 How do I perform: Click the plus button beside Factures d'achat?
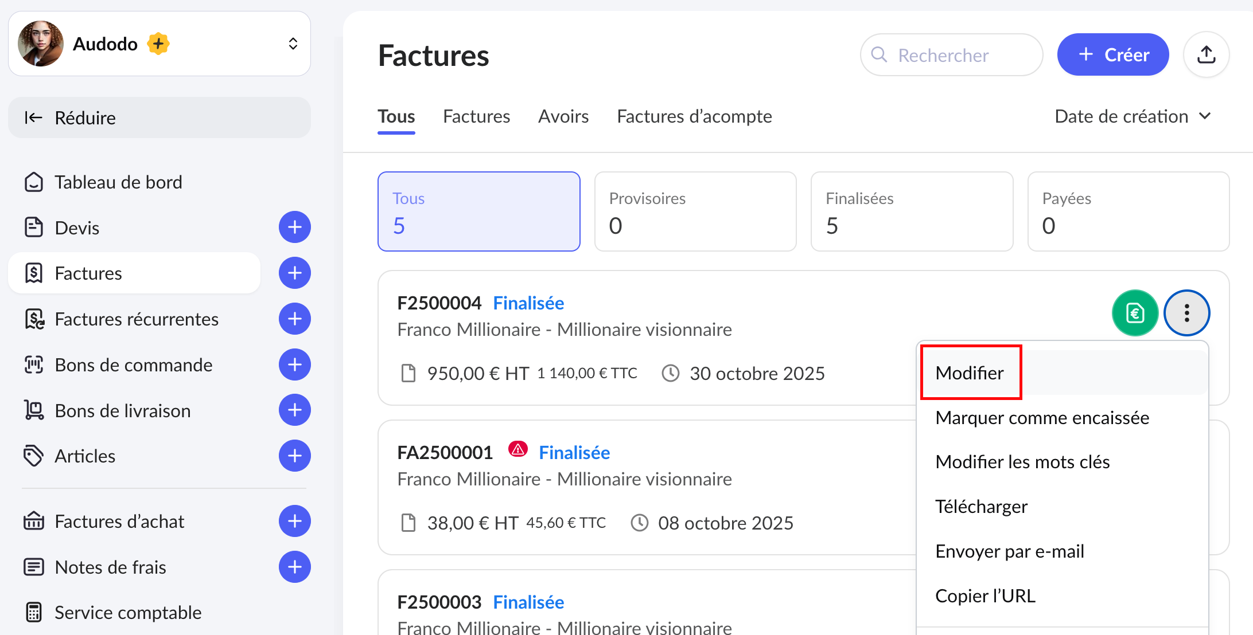coord(295,521)
